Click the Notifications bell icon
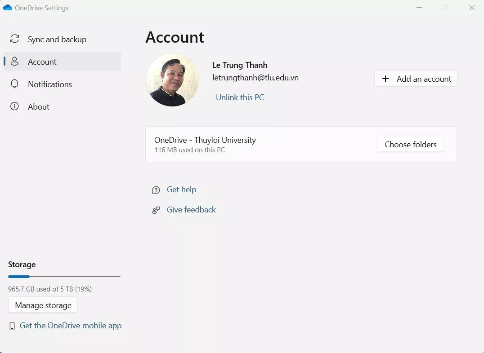The height and width of the screenshot is (353, 484). point(14,84)
